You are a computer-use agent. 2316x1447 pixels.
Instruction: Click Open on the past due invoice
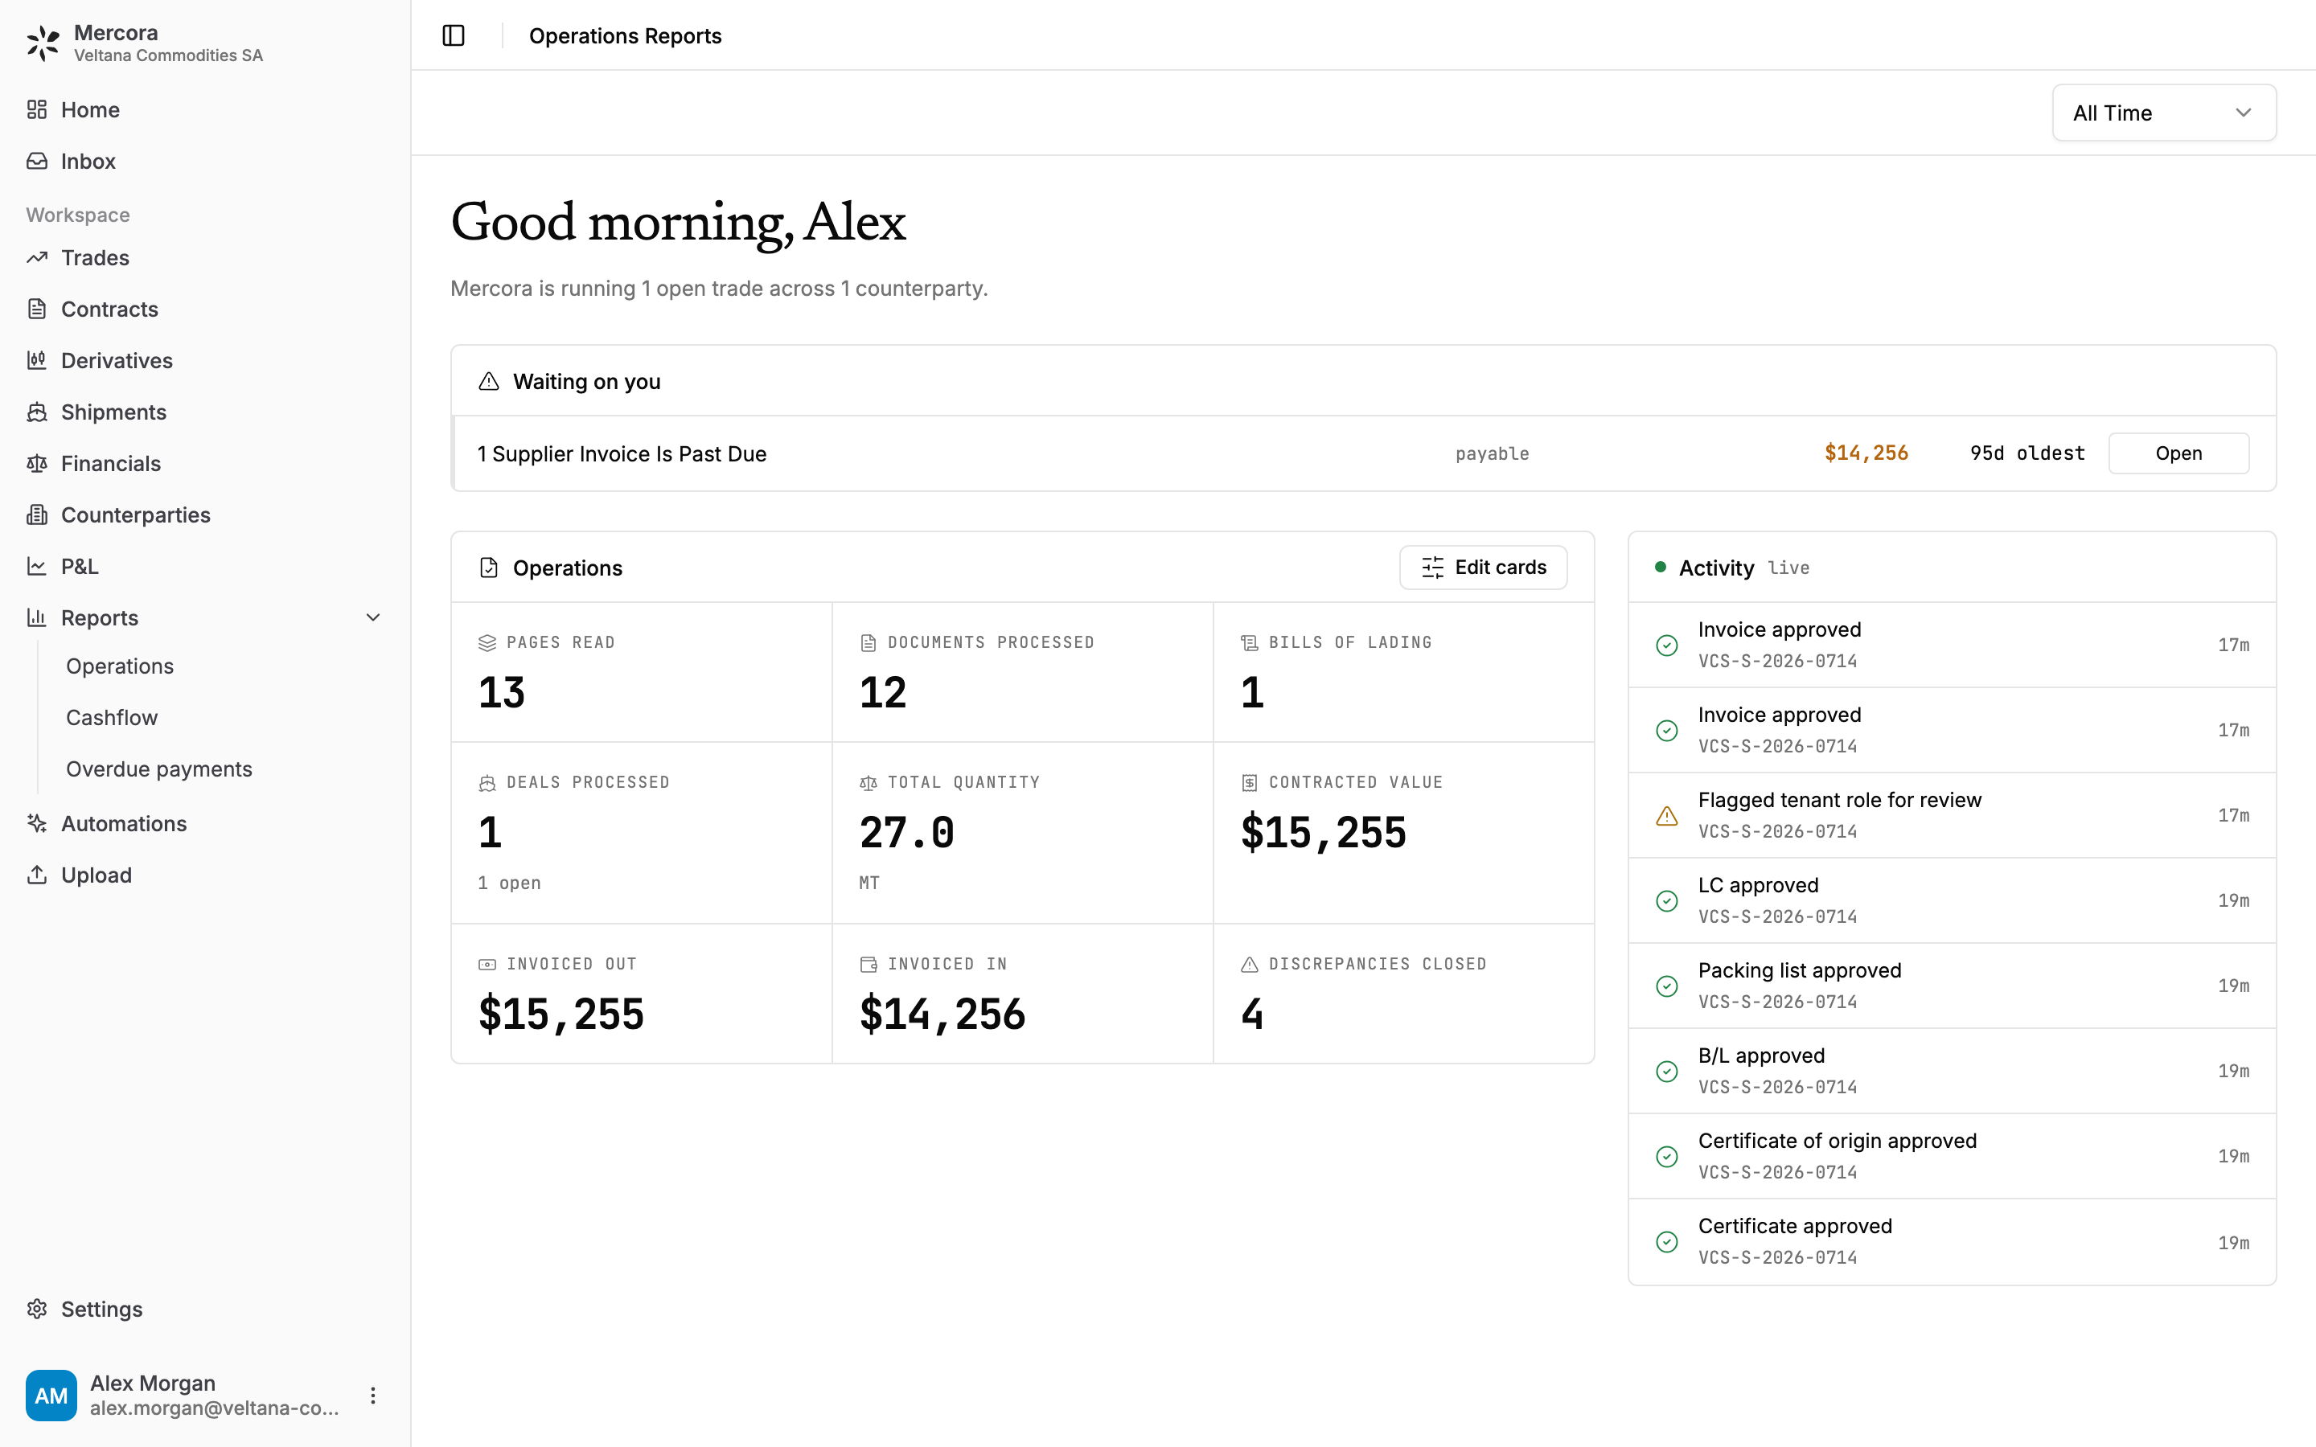click(2178, 453)
